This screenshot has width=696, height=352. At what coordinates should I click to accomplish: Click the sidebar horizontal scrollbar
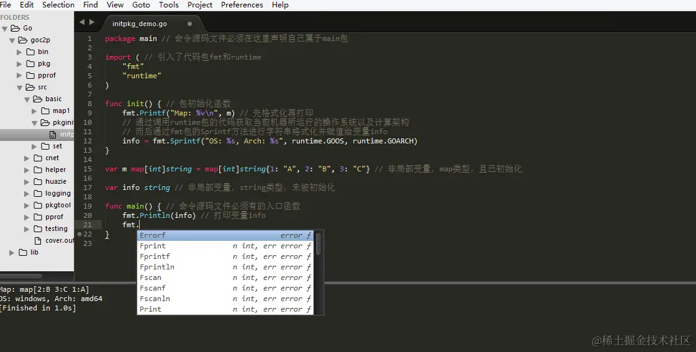[x=21, y=276]
